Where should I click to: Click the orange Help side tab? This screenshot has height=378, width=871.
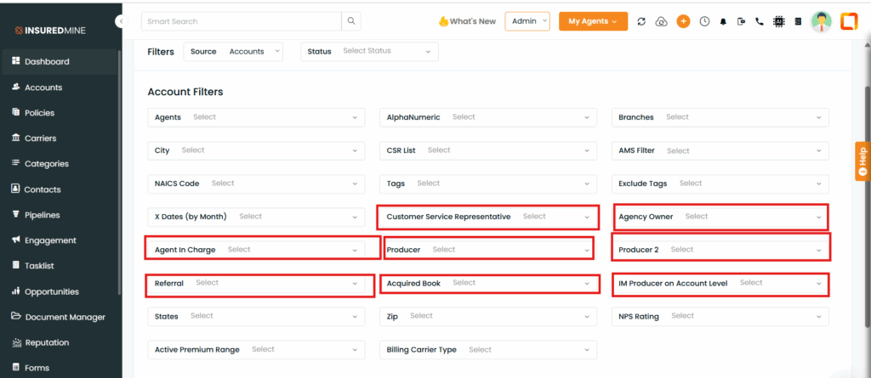click(862, 161)
